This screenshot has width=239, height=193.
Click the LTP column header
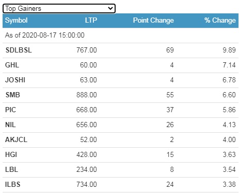pos(91,20)
